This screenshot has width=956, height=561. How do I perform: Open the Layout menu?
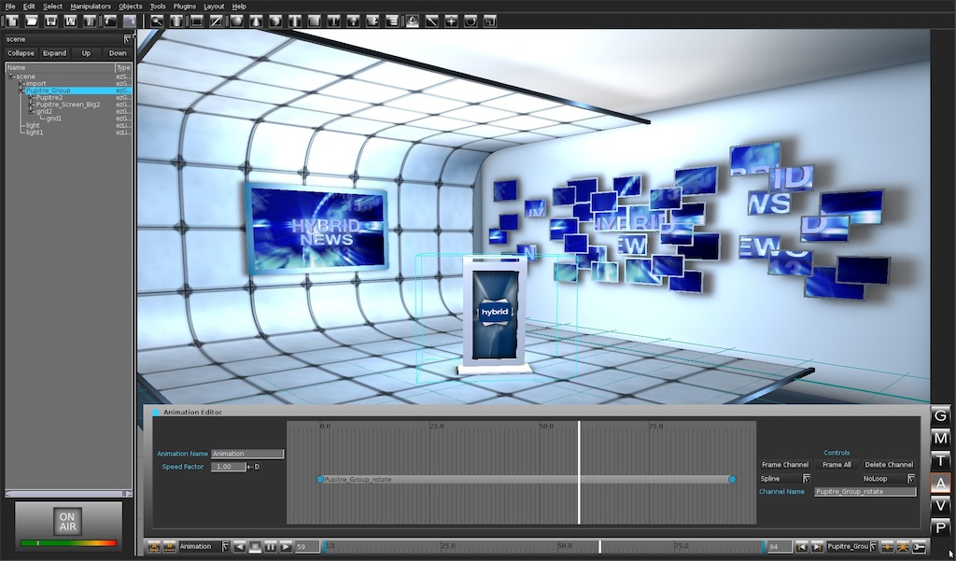(x=214, y=7)
